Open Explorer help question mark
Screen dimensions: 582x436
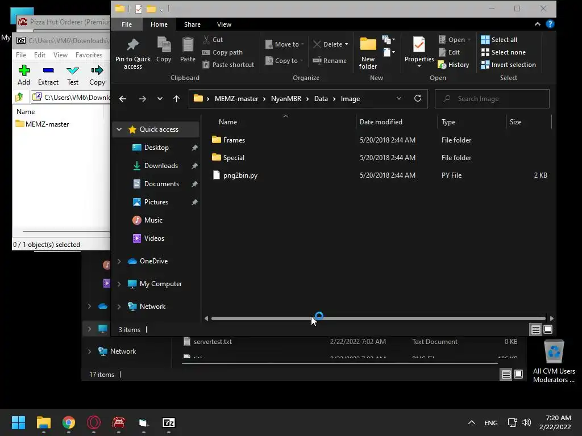pyautogui.click(x=550, y=24)
